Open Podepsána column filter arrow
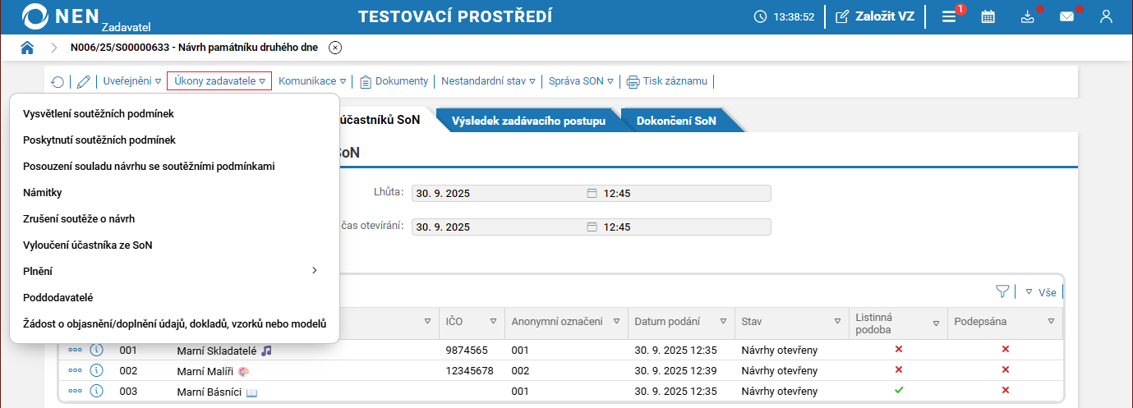 point(1051,321)
